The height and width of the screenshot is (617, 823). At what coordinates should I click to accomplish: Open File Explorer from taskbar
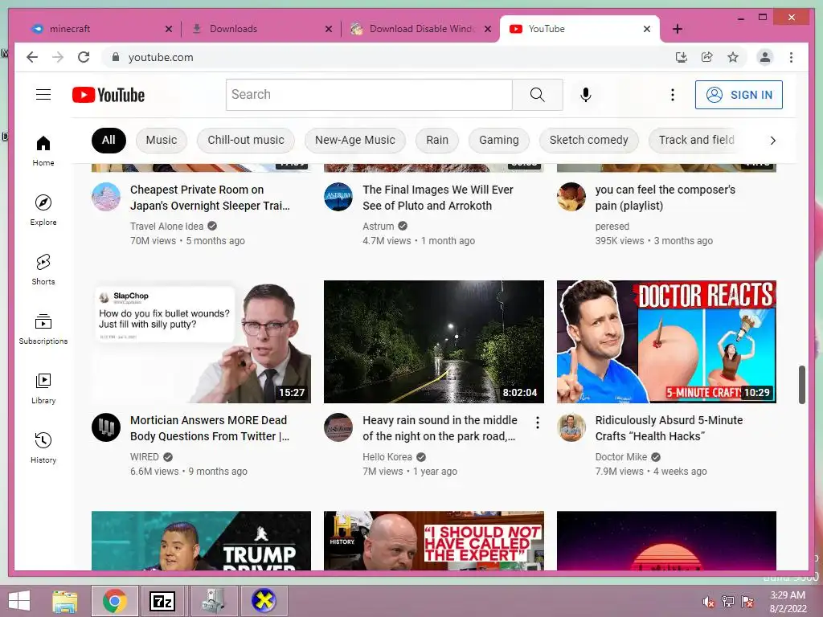[x=64, y=601]
